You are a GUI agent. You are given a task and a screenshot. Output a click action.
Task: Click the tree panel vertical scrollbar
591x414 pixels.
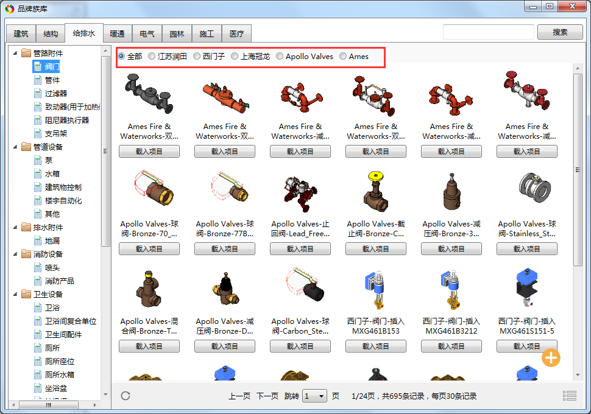point(105,150)
